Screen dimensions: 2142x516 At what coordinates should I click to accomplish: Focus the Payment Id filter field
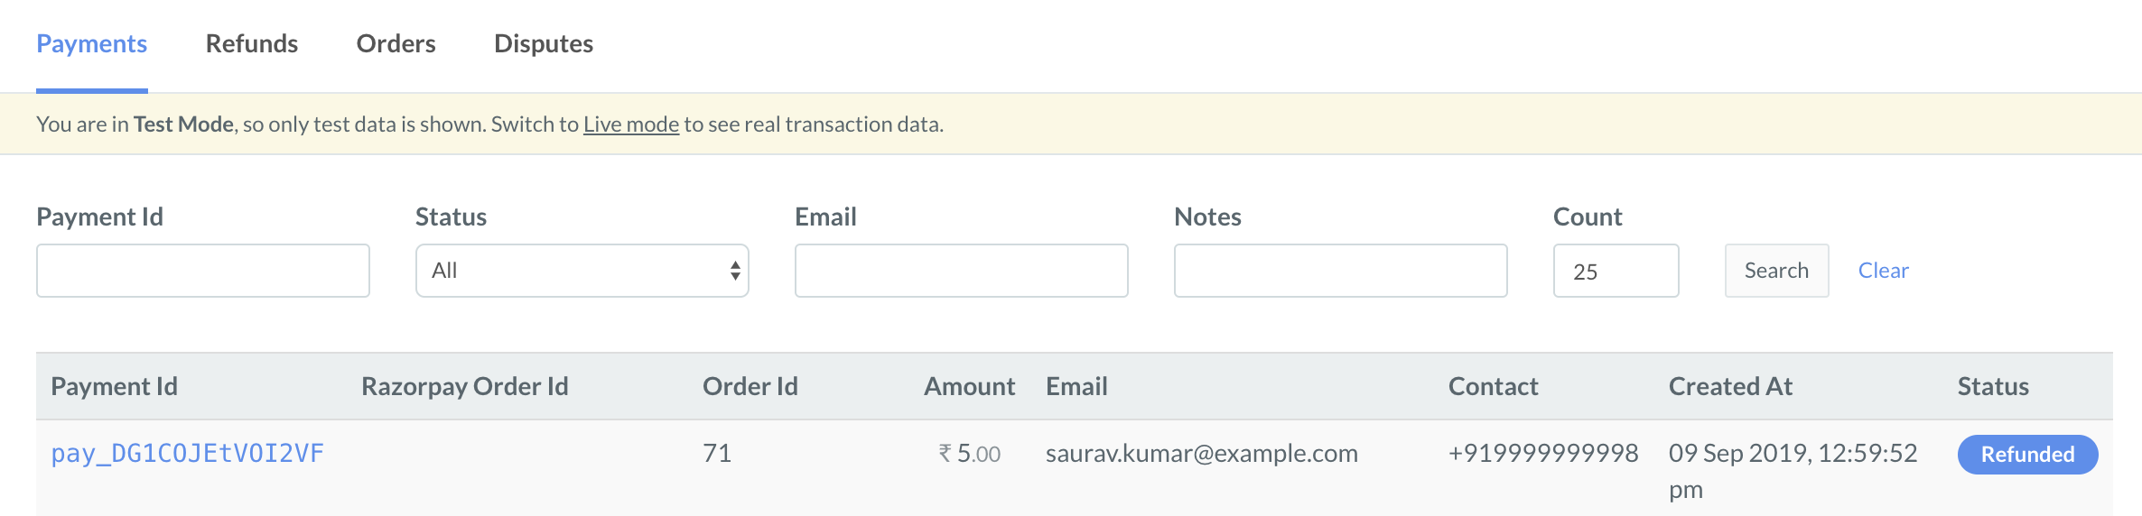[203, 271]
